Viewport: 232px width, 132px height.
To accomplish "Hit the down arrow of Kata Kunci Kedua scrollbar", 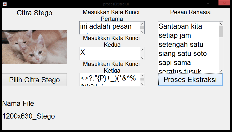I will 142,58.
